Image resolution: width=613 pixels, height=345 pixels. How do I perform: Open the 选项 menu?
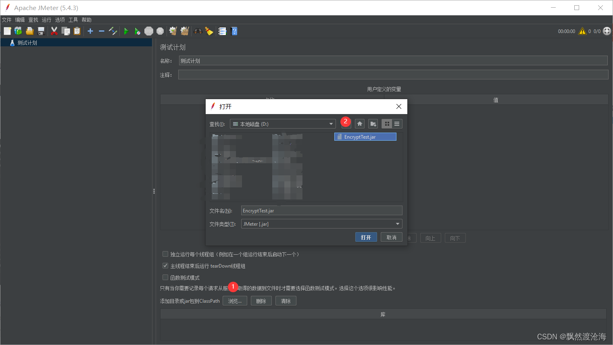point(60,20)
